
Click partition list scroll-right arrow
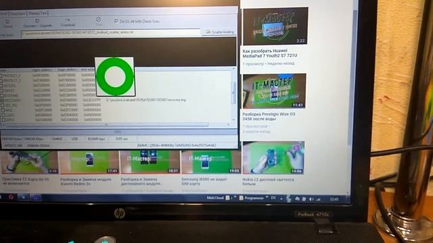point(229,125)
